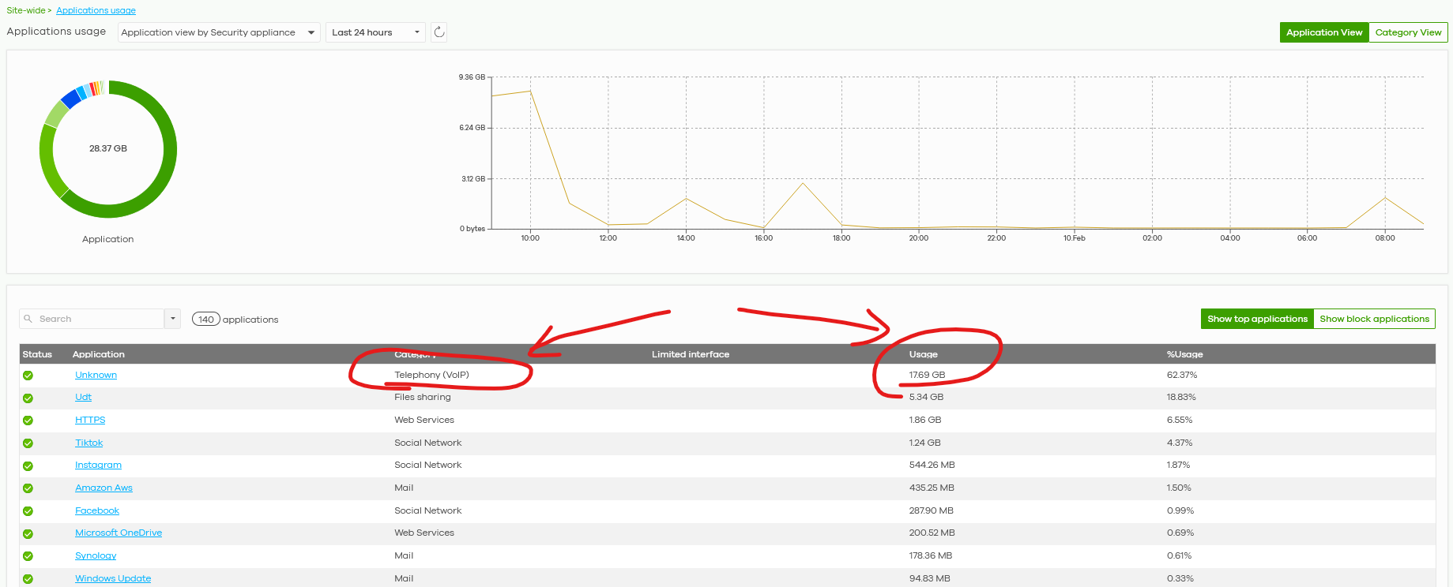
Task: Sort by Usage column header
Action: point(923,354)
